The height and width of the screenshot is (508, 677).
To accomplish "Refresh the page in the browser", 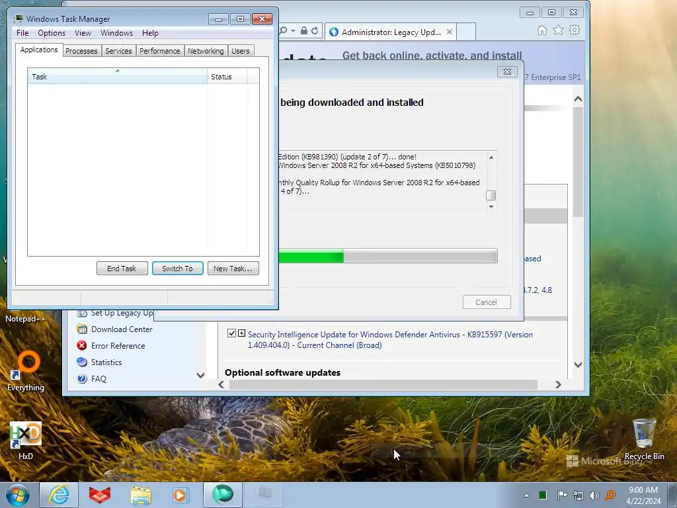I will click(x=315, y=30).
